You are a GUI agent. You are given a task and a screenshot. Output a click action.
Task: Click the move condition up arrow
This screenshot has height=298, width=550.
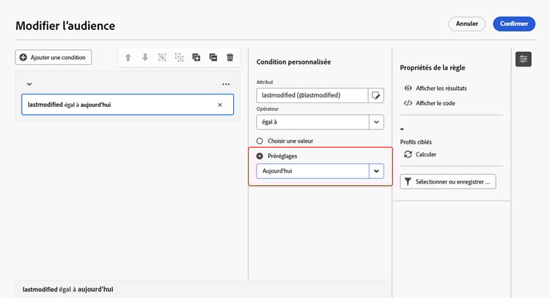click(128, 57)
